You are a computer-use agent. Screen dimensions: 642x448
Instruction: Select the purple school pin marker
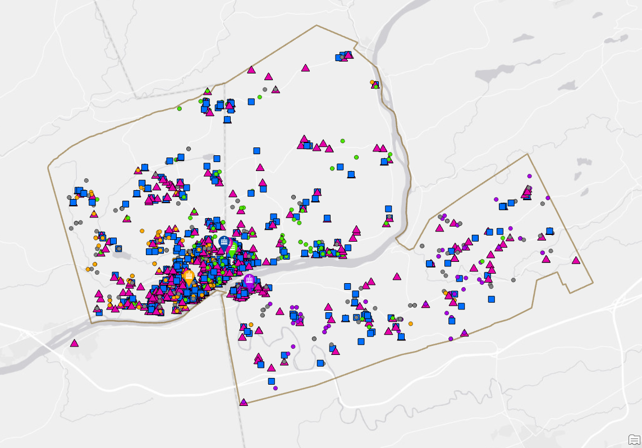tap(249, 282)
